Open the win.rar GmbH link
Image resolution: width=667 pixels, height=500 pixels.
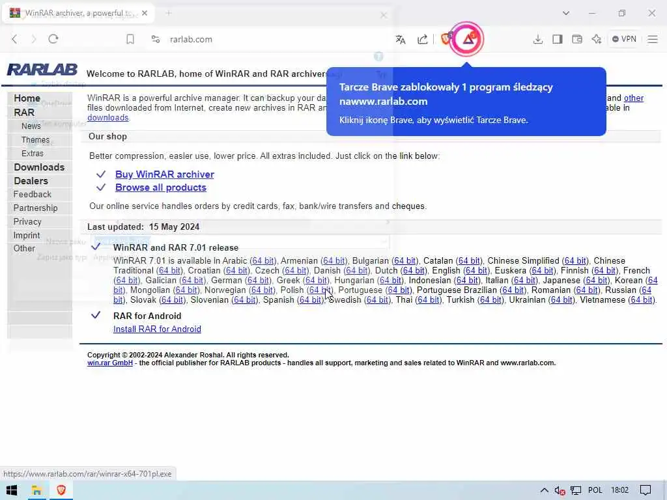109,363
